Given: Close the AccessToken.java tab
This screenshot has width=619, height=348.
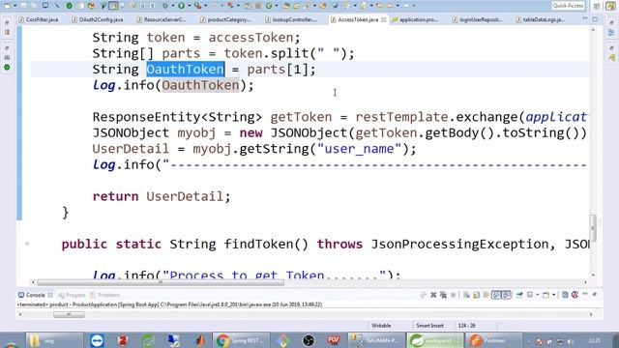Looking at the screenshot, I should pyautogui.click(x=384, y=19).
